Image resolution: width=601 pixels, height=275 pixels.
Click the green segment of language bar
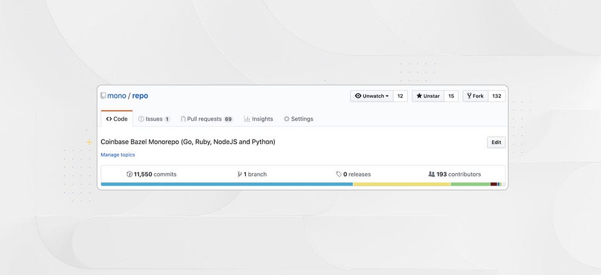coord(471,184)
